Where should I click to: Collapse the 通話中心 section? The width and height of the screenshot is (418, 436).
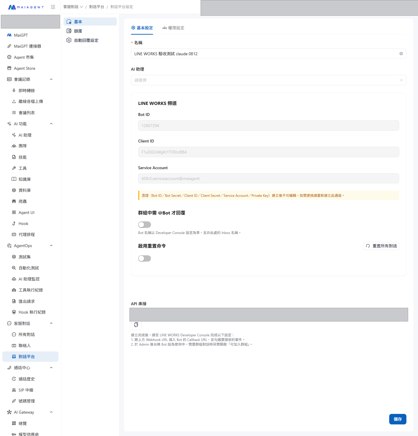coord(51,368)
